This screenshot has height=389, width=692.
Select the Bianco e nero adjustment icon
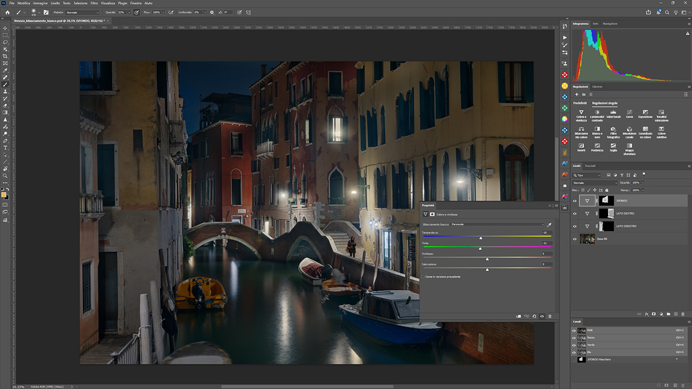(597, 129)
